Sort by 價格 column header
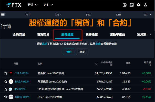Viewport: 155px width, 102px height. pyautogui.click(x=128, y=63)
